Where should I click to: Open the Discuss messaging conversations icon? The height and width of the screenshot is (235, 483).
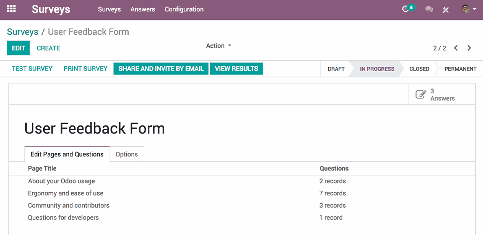pos(429,9)
